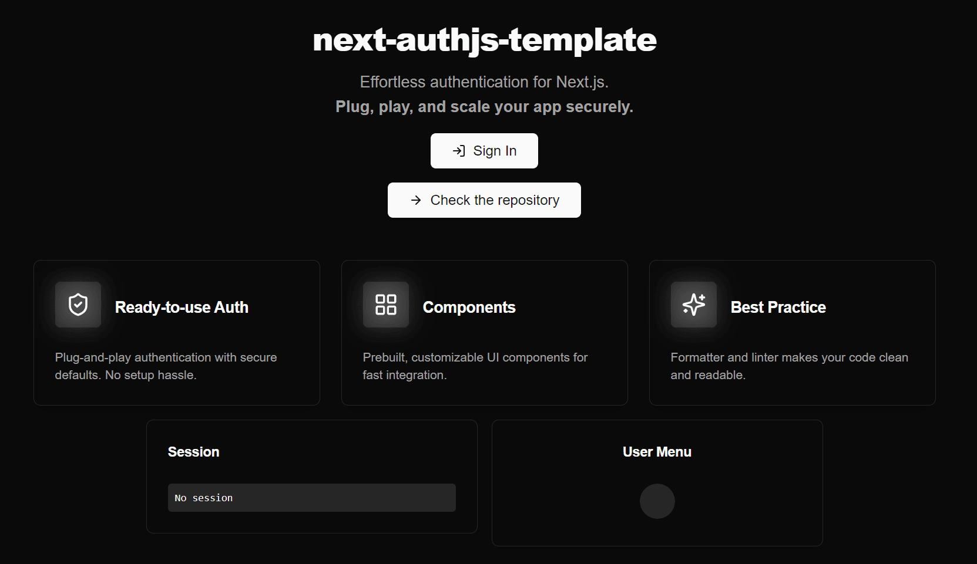This screenshot has width=977, height=564.
Task: Click the arrow icon in the repository button
Action: (x=417, y=200)
